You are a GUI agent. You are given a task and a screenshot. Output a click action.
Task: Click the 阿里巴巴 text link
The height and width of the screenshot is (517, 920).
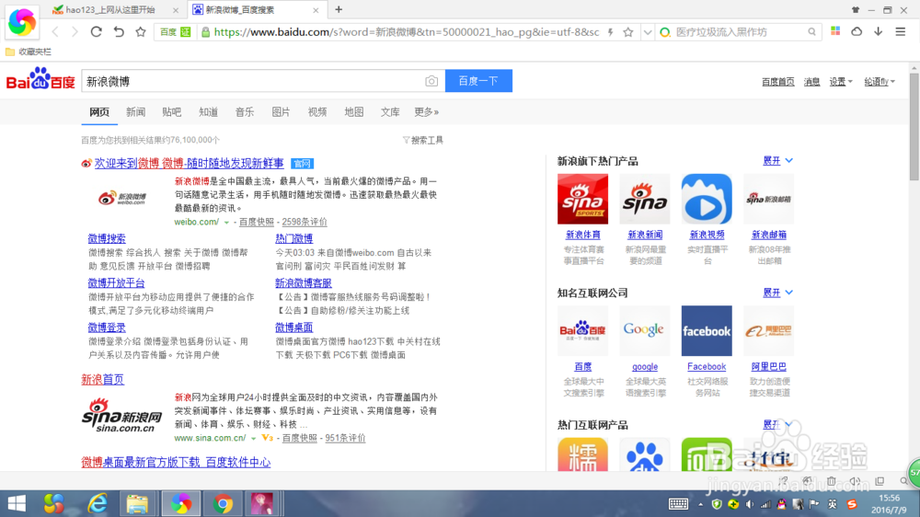click(x=768, y=367)
